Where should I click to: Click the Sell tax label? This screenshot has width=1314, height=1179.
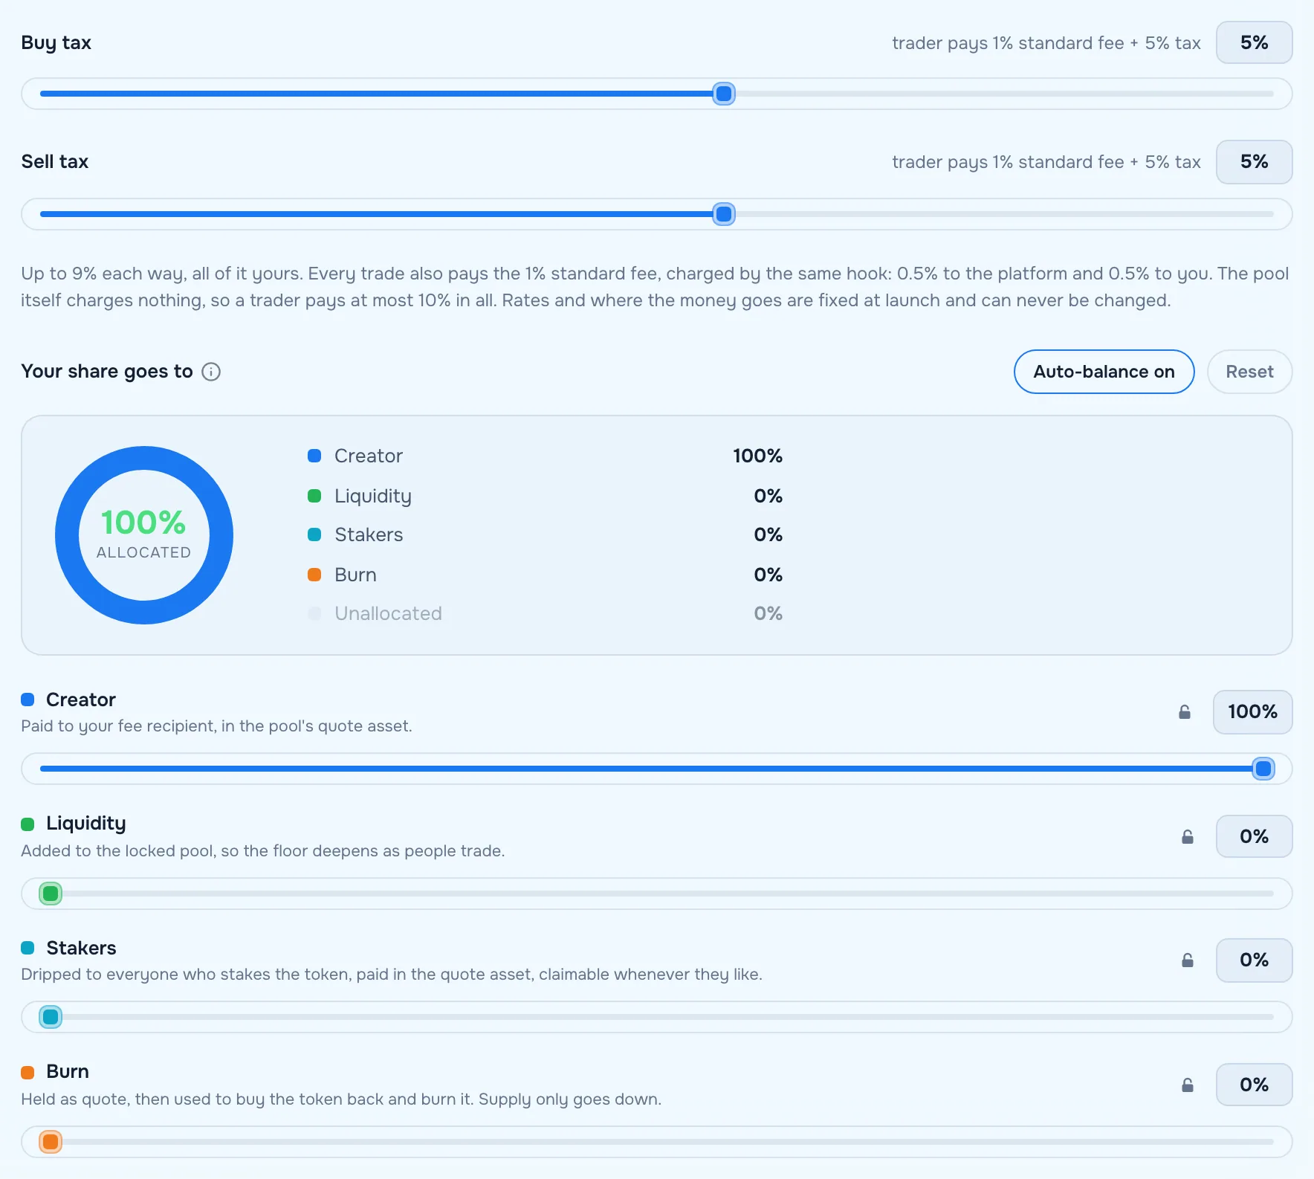(55, 162)
